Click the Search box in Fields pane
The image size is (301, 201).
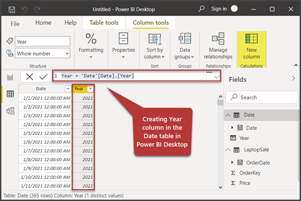click(x=262, y=97)
